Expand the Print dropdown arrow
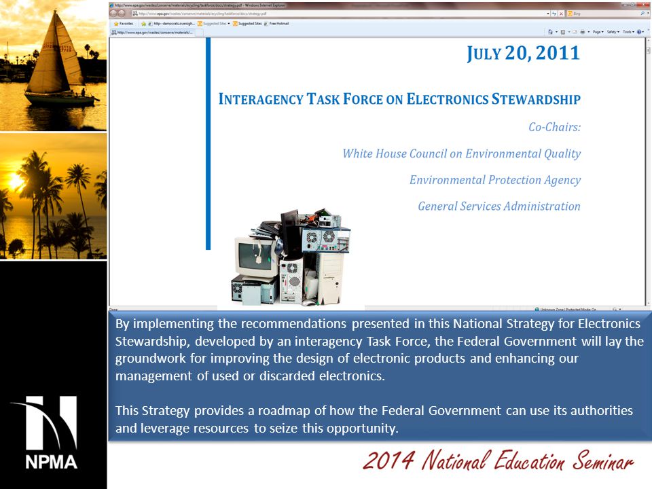The height and width of the screenshot is (489, 652). tap(589, 32)
